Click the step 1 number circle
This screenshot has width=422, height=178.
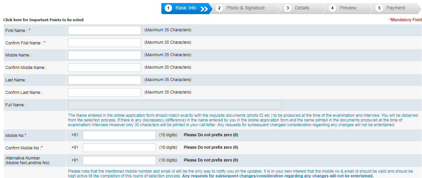(169, 8)
